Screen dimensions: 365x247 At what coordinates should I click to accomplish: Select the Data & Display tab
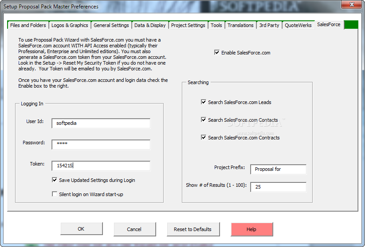click(150, 25)
